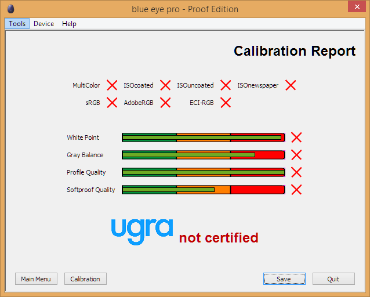Click the red X beside ISOuncoated
The width and height of the screenshot is (370, 297).
[x=226, y=85]
